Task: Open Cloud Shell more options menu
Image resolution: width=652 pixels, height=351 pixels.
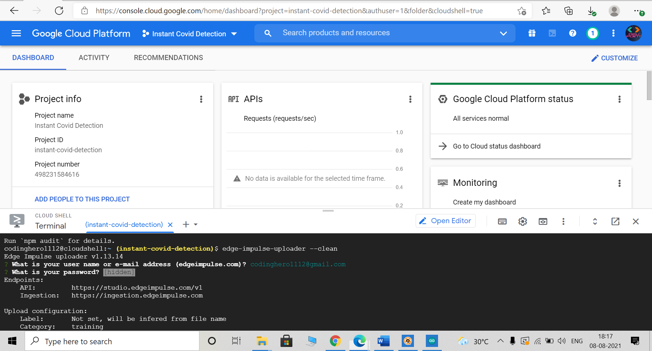Action: point(563,221)
